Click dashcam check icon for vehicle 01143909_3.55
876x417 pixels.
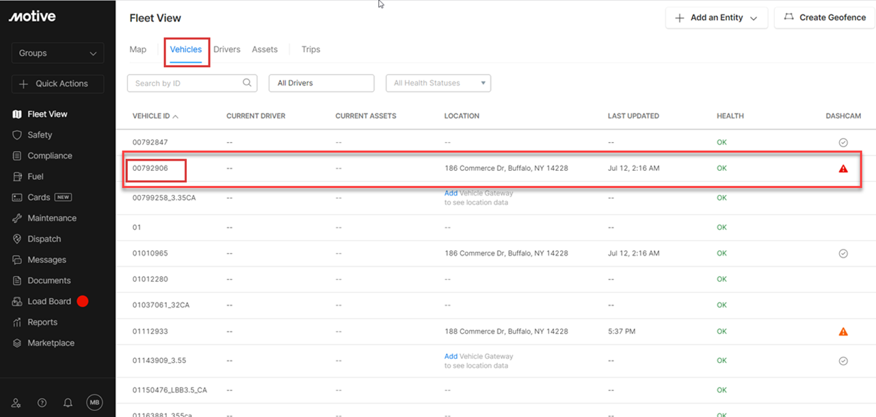click(x=843, y=361)
